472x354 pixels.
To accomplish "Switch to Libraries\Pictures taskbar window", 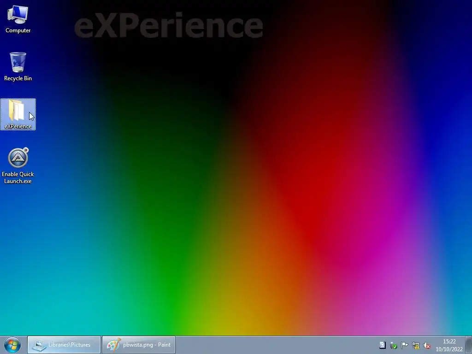I will point(64,345).
